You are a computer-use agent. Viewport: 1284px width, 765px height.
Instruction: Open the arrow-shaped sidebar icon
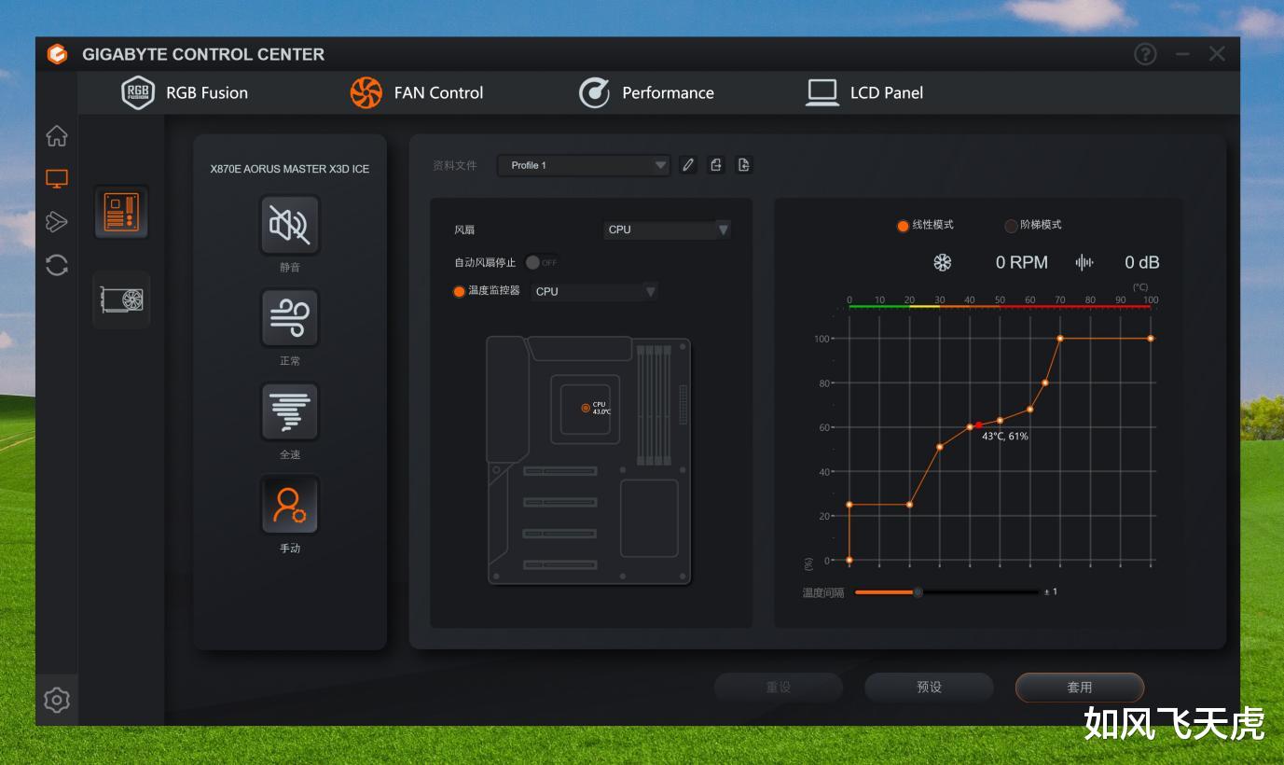pos(57,221)
